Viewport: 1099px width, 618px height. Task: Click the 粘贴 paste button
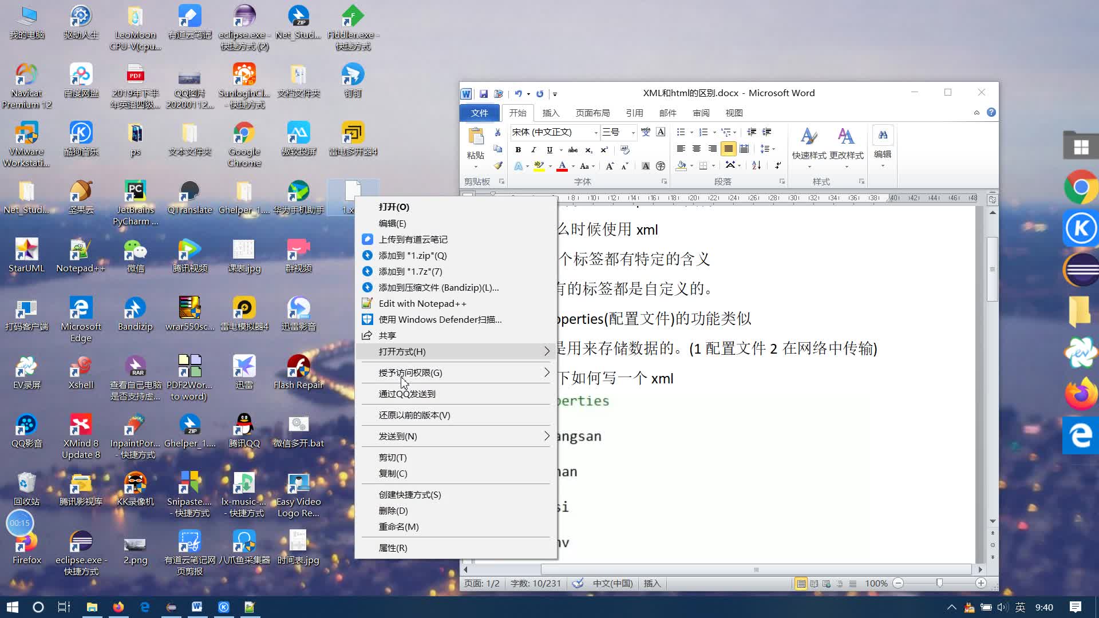click(476, 144)
